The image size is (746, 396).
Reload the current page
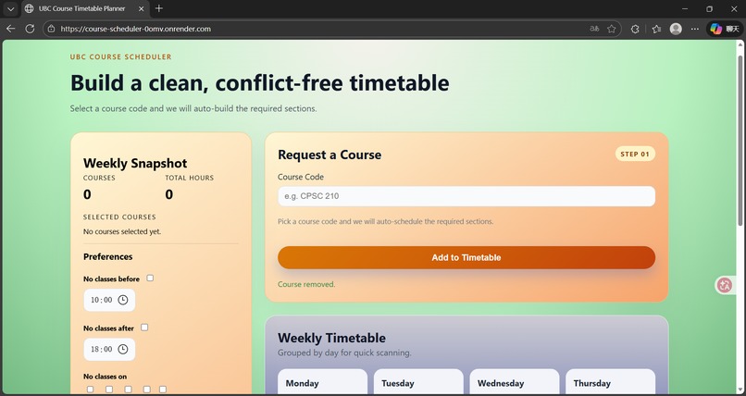30,29
